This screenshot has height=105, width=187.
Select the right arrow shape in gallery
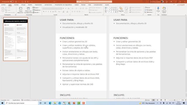112,10
